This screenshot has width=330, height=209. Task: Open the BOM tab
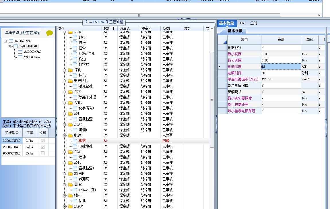(x=242, y=23)
